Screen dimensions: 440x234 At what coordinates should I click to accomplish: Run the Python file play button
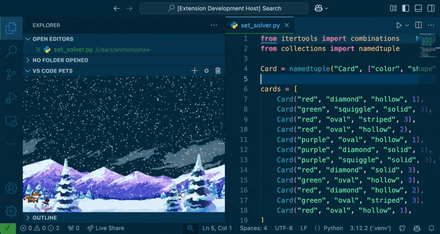399,25
